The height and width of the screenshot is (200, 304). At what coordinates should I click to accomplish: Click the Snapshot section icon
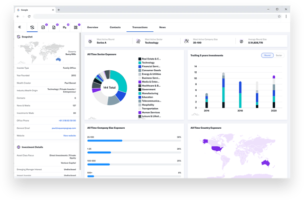click(18, 37)
